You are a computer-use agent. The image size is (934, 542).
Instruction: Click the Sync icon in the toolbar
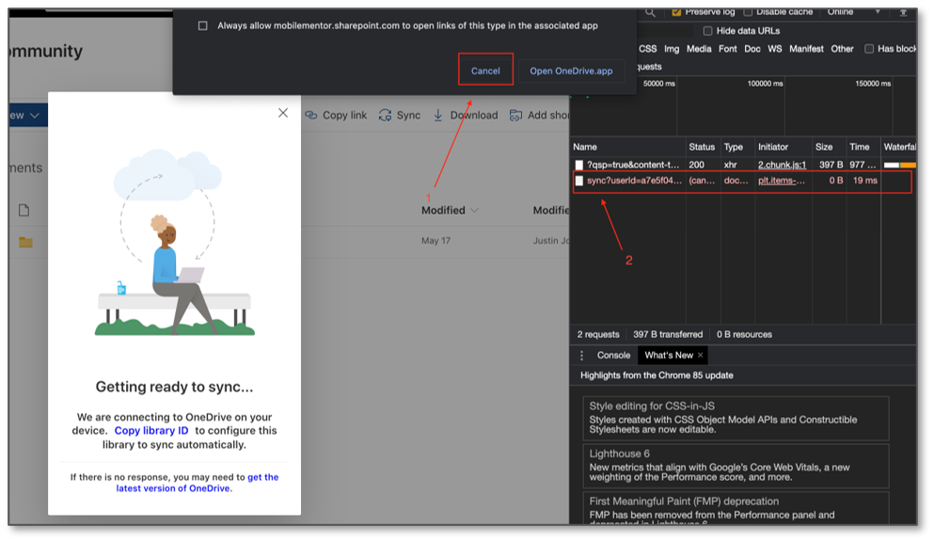click(384, 115)
